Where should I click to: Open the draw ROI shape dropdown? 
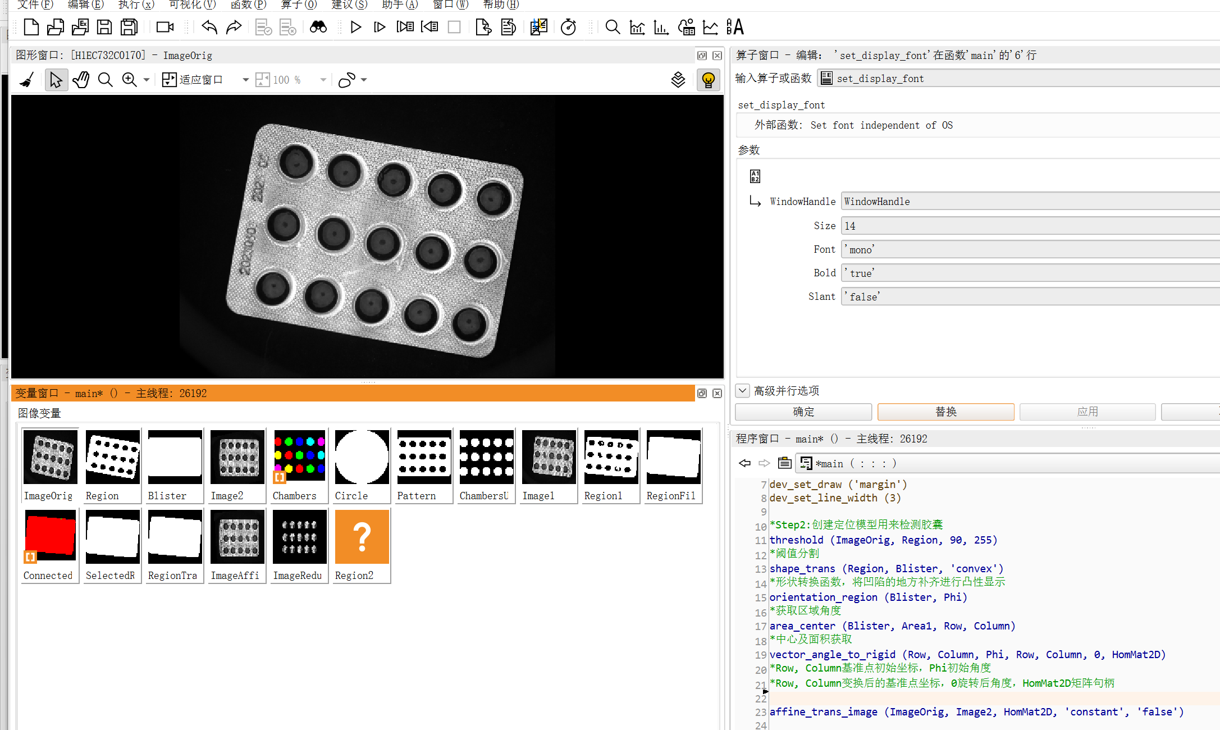[364, 80]
